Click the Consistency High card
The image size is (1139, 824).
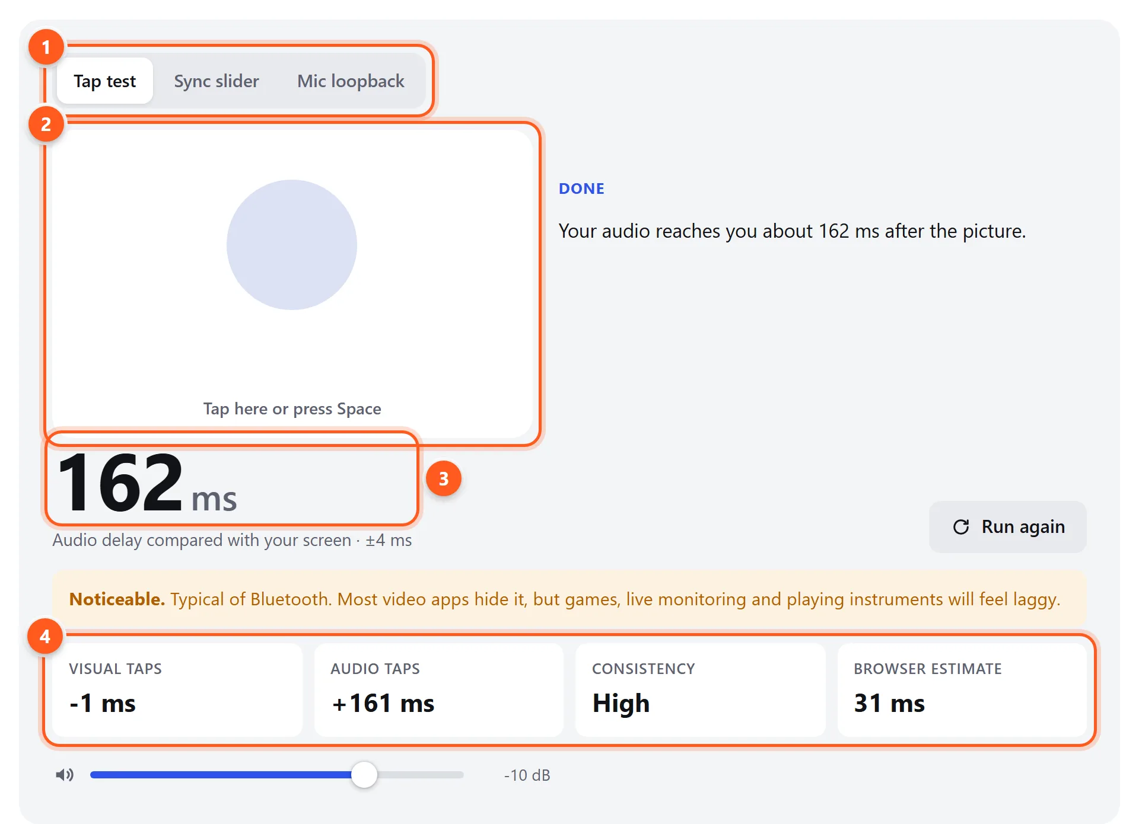pos(701,690)
